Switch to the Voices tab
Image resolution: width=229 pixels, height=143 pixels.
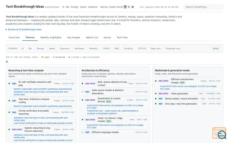click(x=107, y=37)
